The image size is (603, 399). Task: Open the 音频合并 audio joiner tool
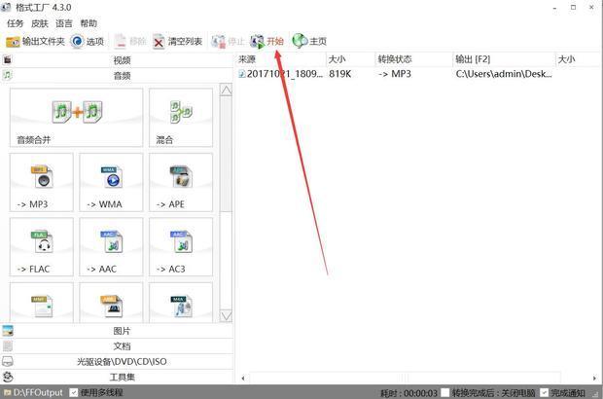(x=76, y=117)
